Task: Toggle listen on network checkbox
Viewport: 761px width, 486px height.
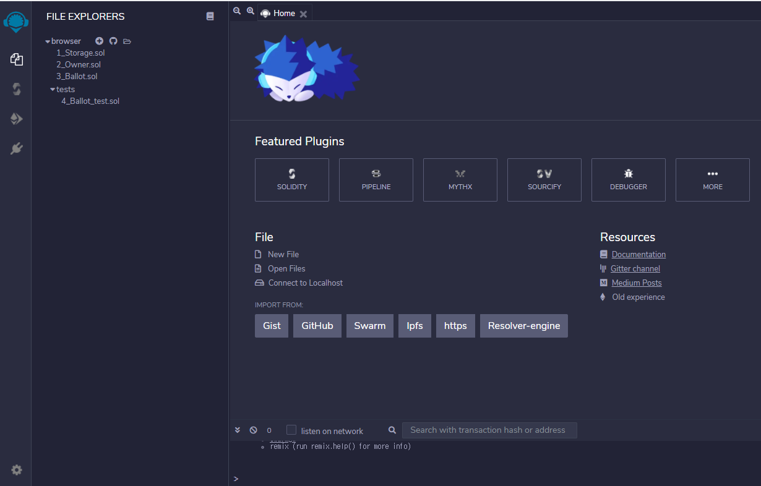Action: (291, 430)
